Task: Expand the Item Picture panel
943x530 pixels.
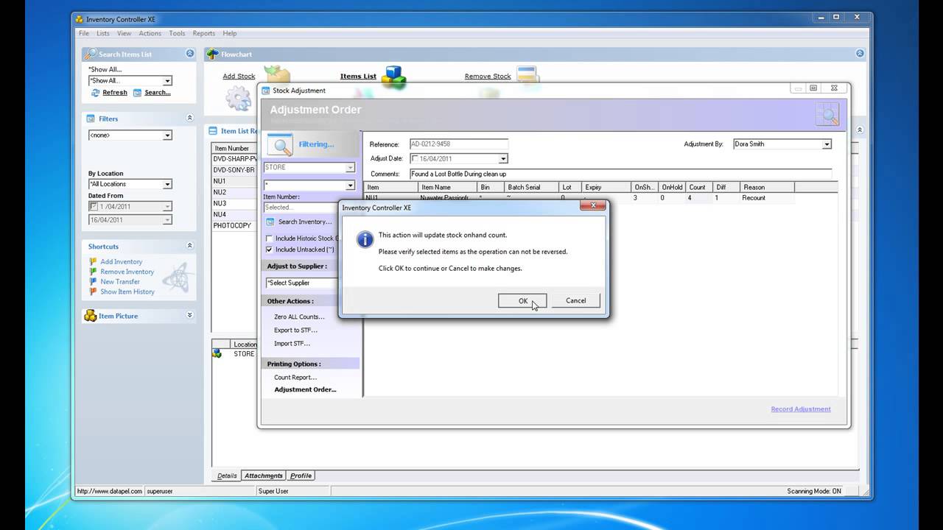Action: tap(190, 315)
